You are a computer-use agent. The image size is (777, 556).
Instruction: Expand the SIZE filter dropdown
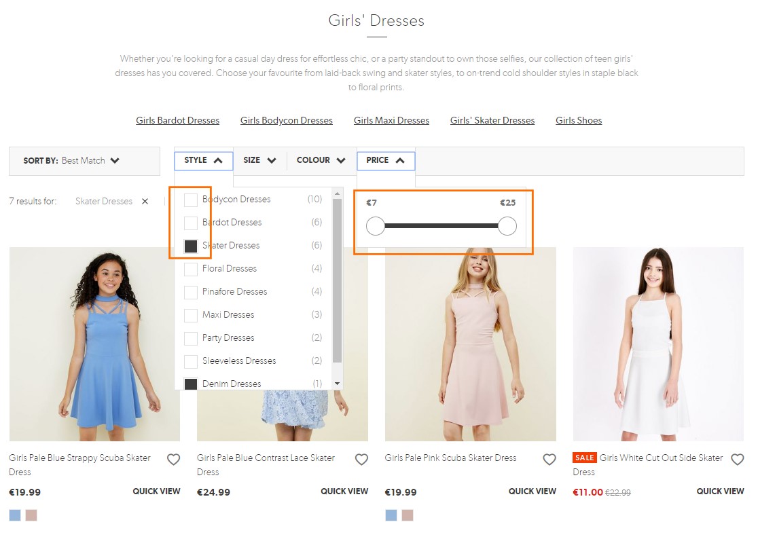coord(259,160)
